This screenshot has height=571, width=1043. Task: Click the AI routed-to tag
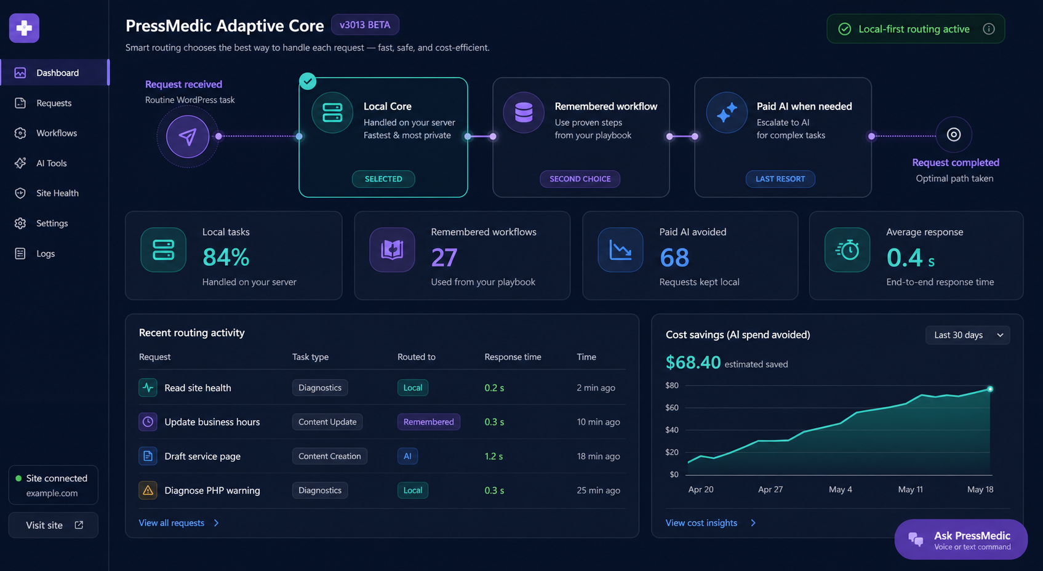pos(407,456)
